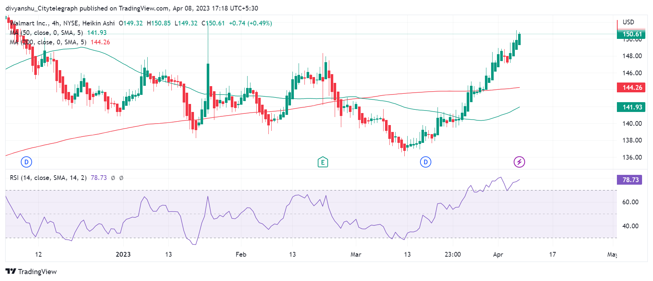Click the TradingView logo at the bottom
This screenshot has height=281, width=653.
(x=31, y=272)
